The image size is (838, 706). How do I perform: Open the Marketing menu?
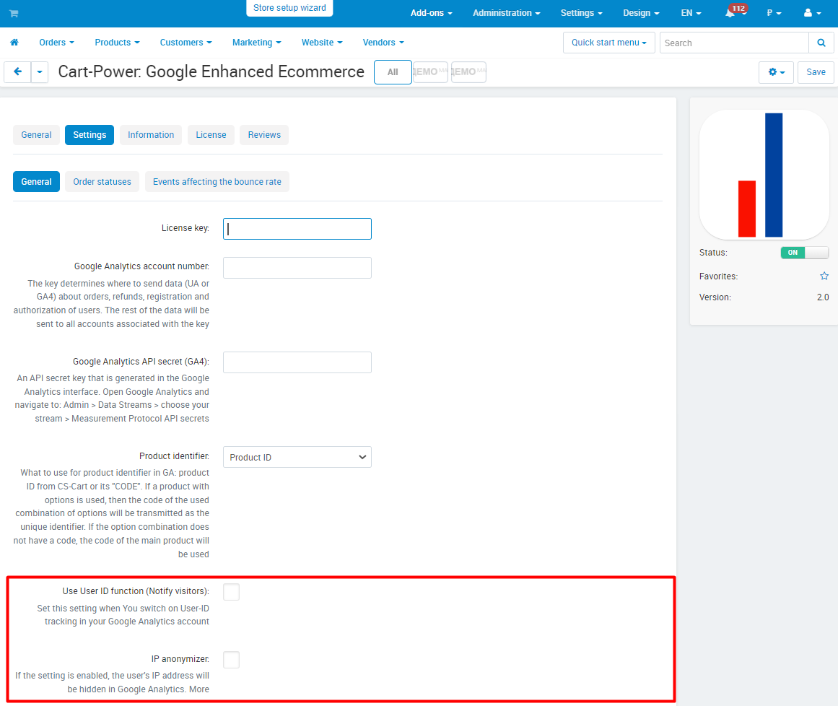256,42
